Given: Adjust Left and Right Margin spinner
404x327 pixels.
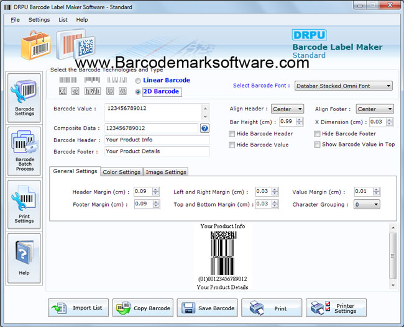Looking at the screenshot, I should click(275, 191).
